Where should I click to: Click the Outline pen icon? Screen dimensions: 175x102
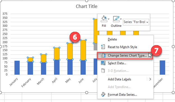click(x=116, y=19)
